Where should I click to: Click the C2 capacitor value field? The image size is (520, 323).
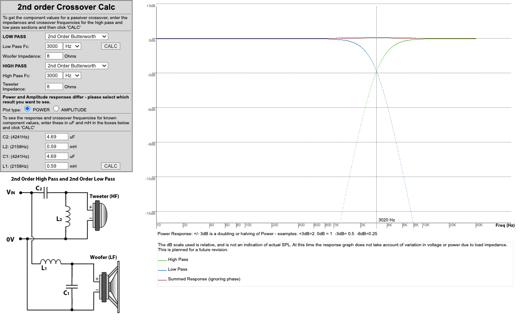[x=57, y=137]
